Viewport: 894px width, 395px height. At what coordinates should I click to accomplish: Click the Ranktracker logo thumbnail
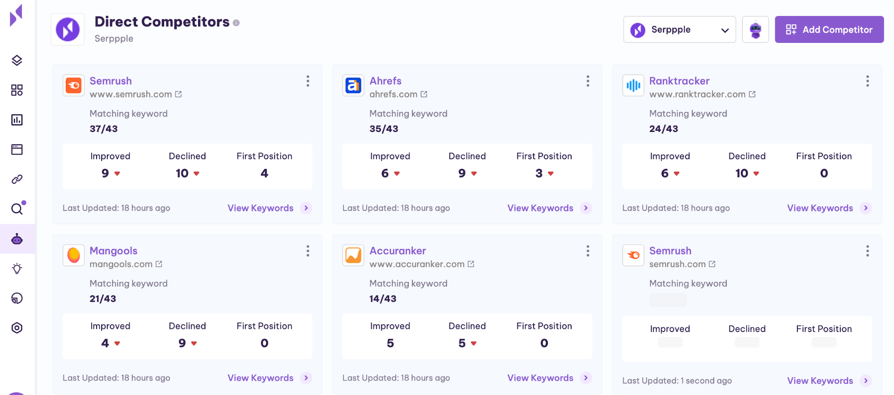point(633,85)
